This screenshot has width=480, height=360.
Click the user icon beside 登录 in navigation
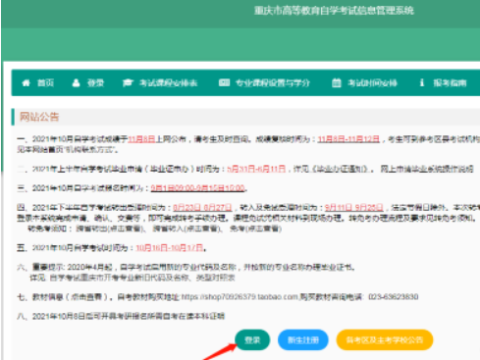pos(76,82)
